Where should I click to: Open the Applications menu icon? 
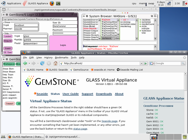pyautogui.click(x=3, y=3)
